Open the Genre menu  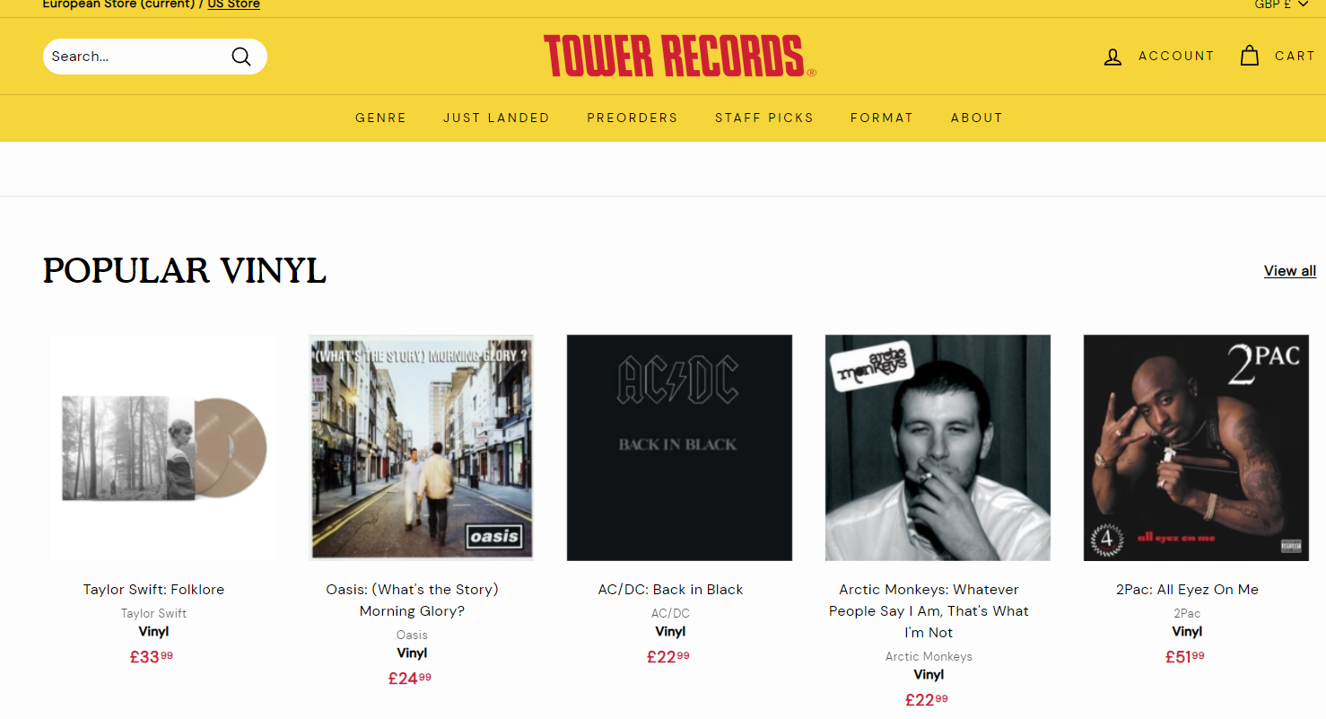tap(380, 118)
